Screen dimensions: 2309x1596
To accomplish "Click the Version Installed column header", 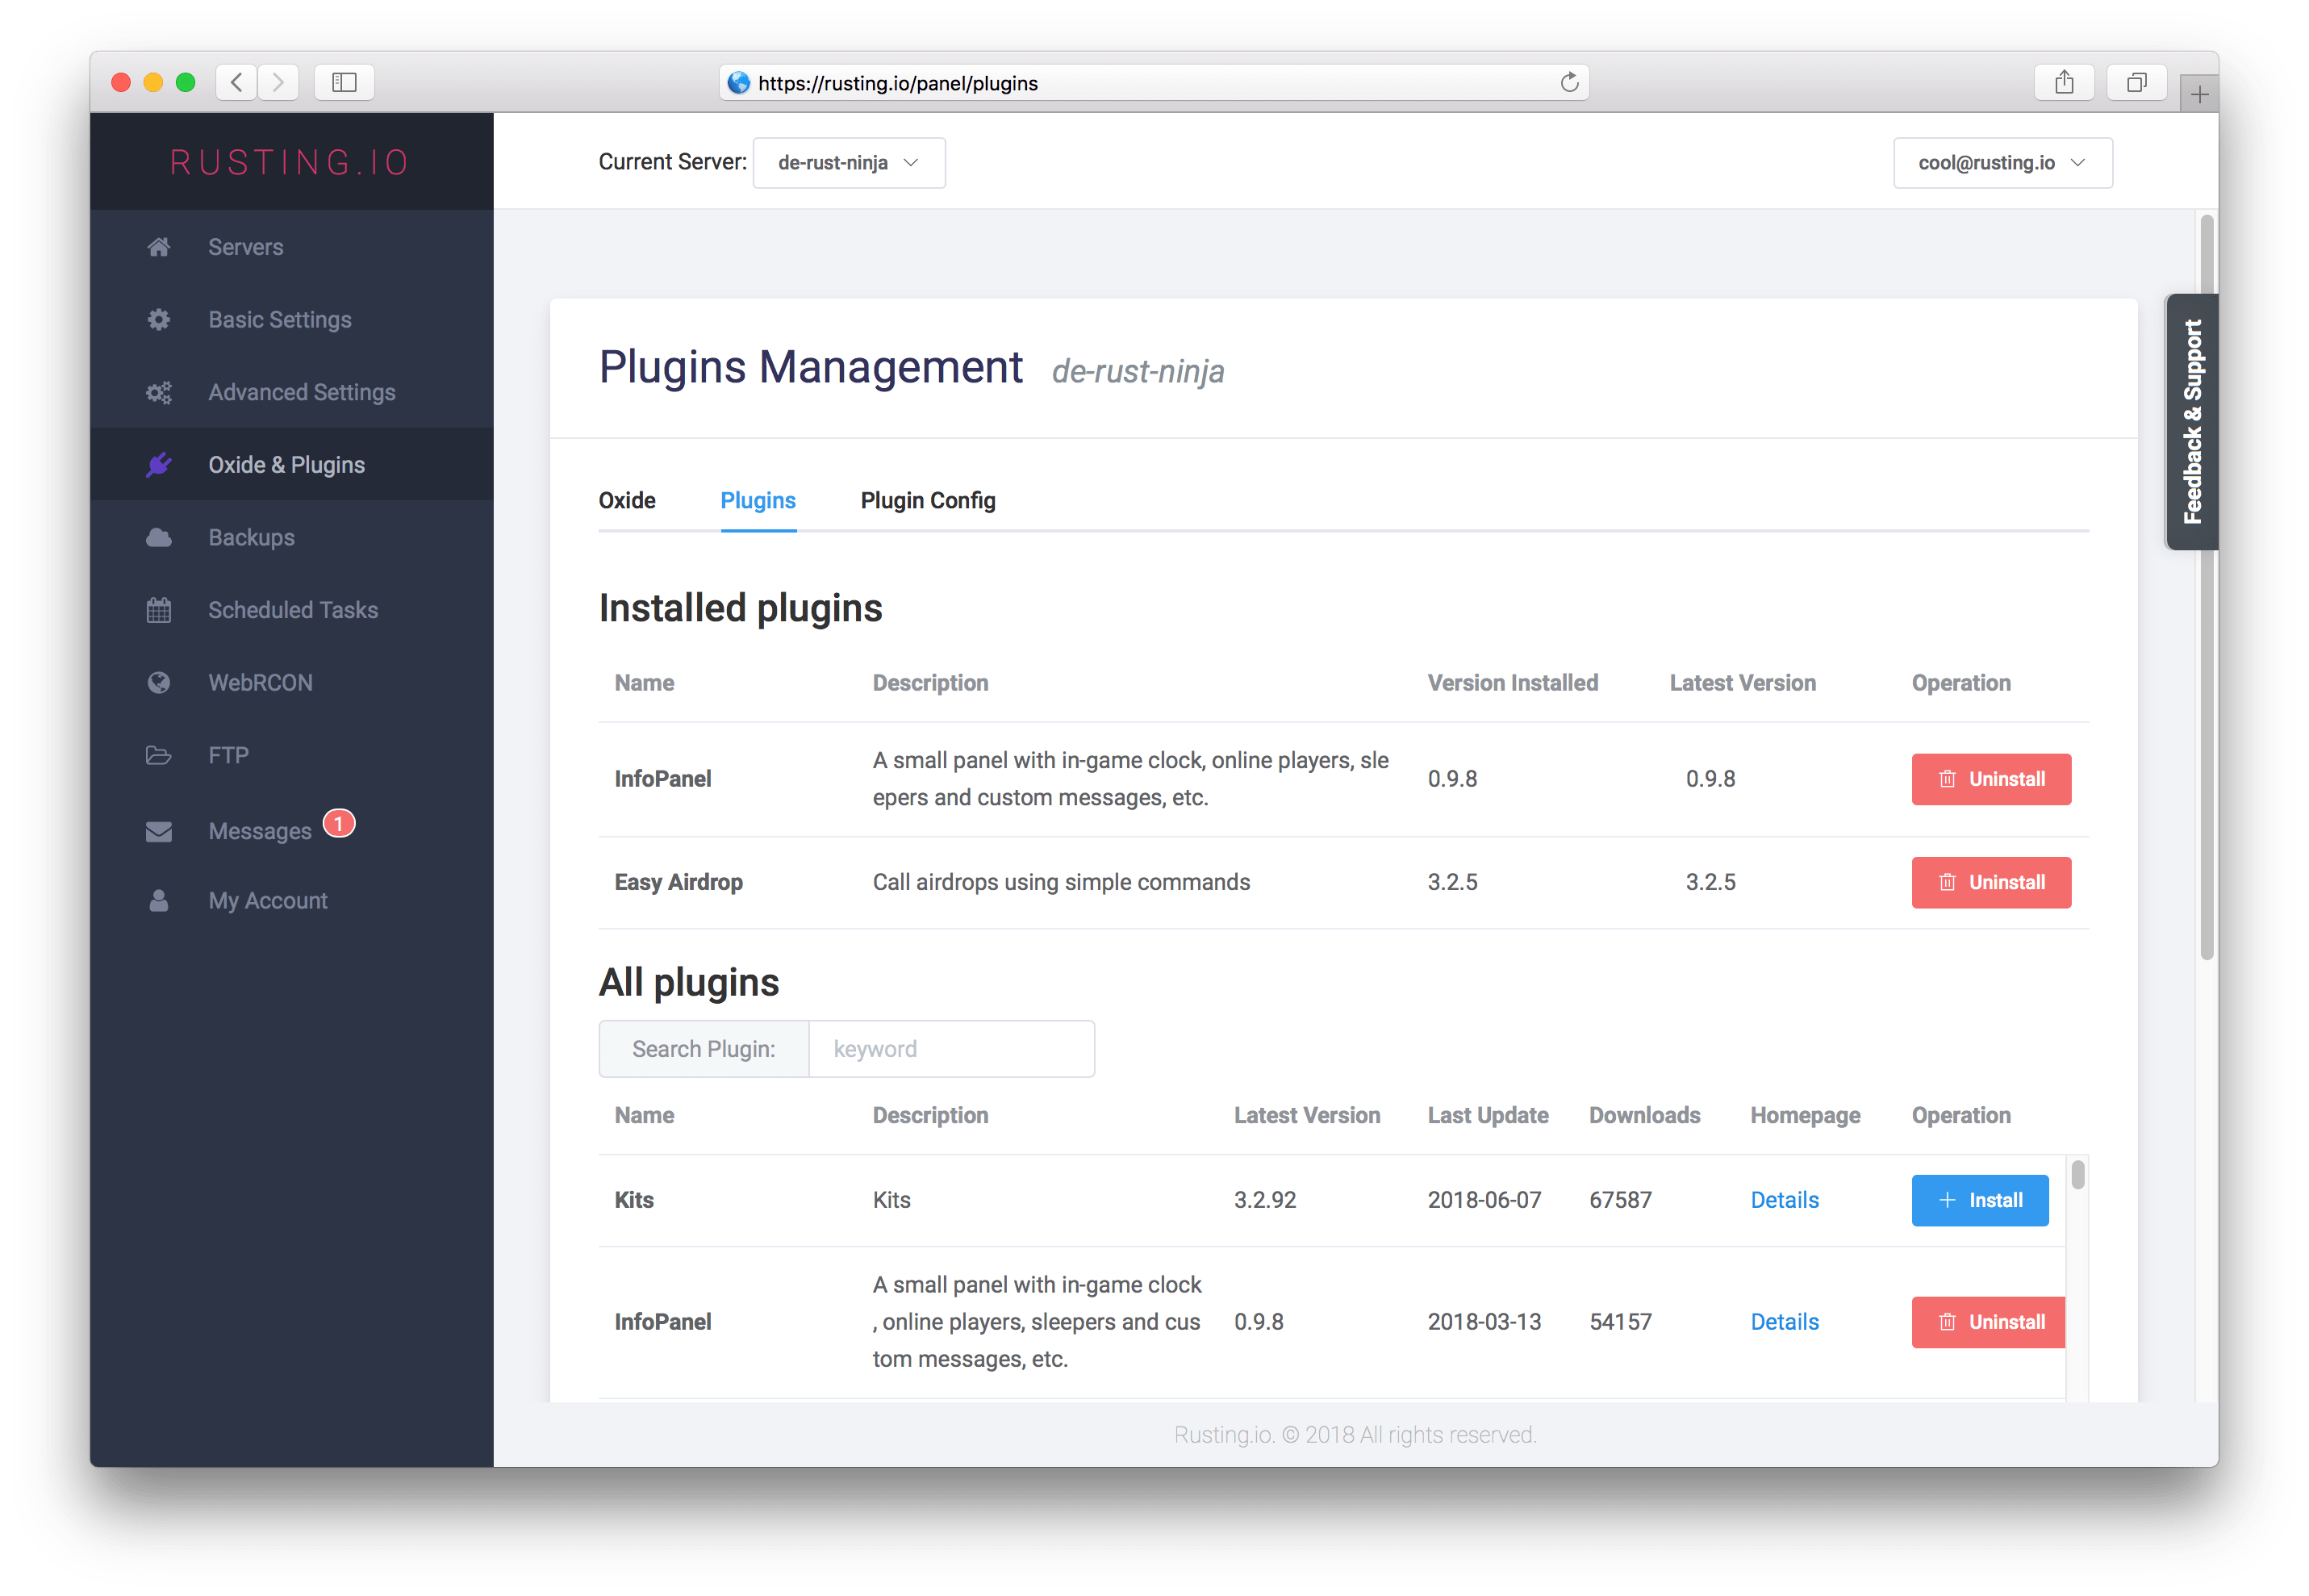I will pyautogui.click(x=1513, y=684).
